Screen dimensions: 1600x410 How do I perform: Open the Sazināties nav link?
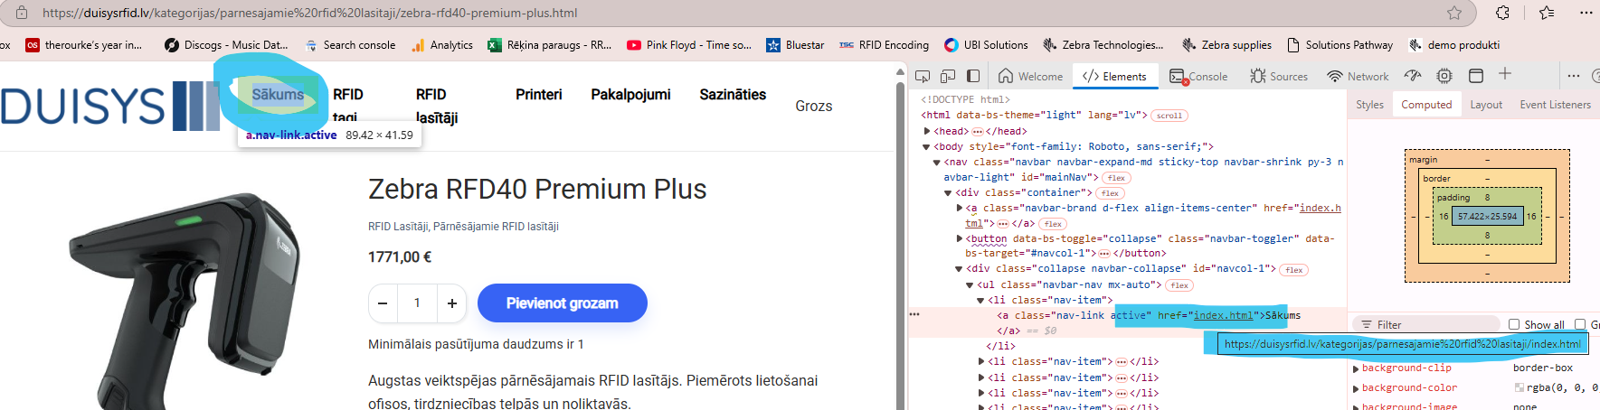click(733, 95)
